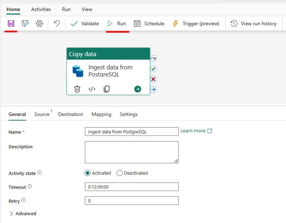
Task: Open pipeline settings gear icon
Action: coord(39,23)
